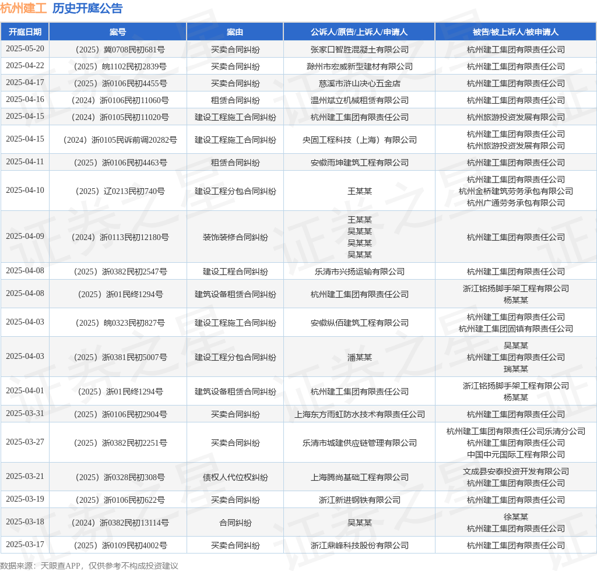Select case number (2024)浙0105民诉前调20282号
The height and width of the screenshot is (571, 597).
(118, 140)
